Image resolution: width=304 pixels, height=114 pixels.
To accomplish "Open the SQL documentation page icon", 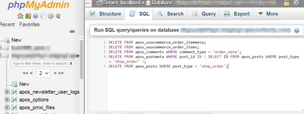I will pos(43,16).
